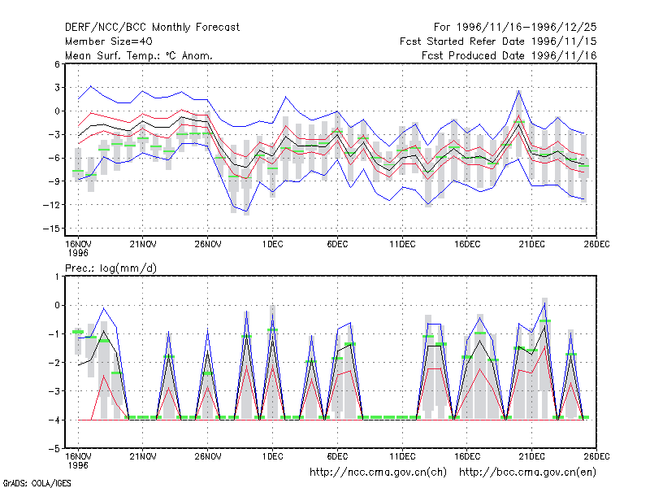Click the 'Member Size=40' text

coord(109,41)
